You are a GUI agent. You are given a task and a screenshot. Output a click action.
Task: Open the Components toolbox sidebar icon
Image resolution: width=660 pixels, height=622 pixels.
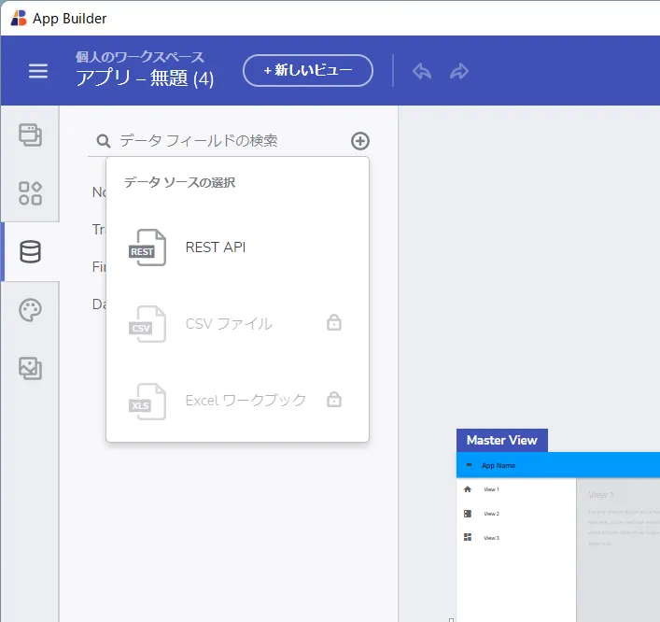click(x=31, y=193)
